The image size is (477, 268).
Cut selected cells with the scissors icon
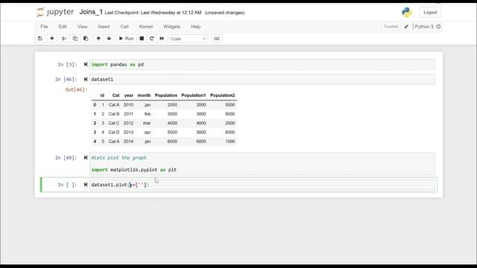[x=64, y=39]
